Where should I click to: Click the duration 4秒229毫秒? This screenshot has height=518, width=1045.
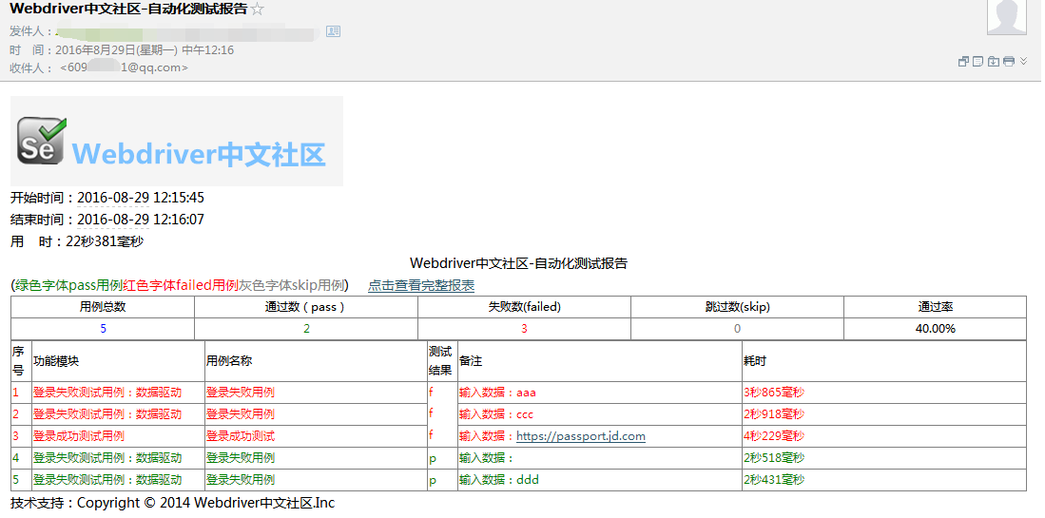(x=774, y=436)
